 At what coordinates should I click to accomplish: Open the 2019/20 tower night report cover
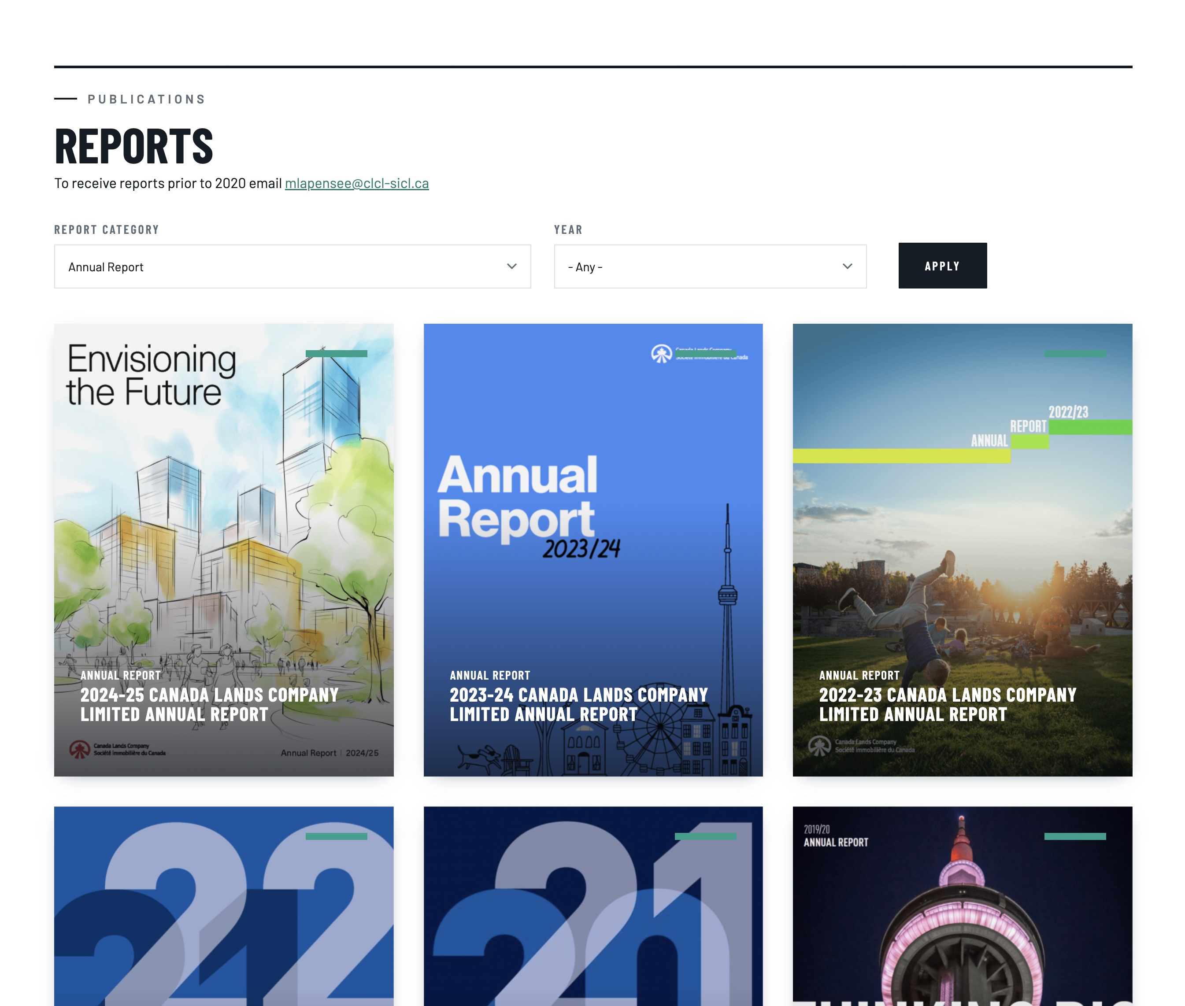(x=962, y=906)
